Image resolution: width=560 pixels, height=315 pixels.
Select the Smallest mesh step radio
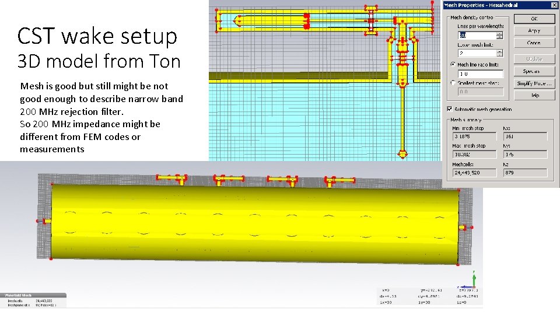453,83
